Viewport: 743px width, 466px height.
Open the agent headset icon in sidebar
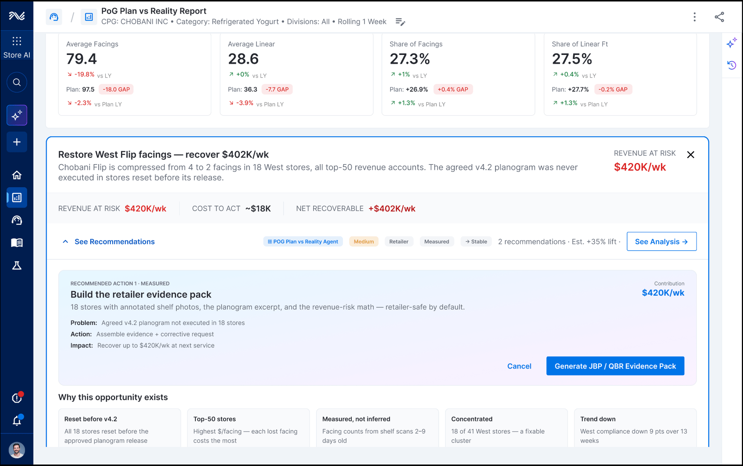[x=17, y=220]
